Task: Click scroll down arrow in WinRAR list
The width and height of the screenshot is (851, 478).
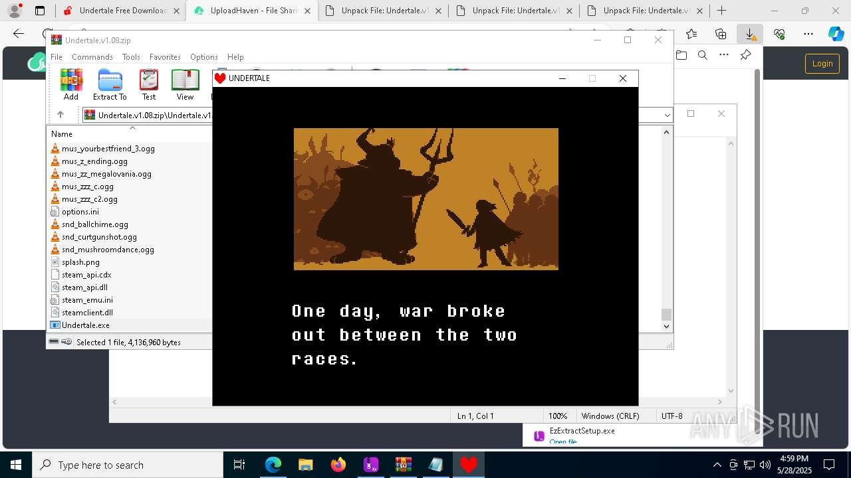Action: tap(667, 326)
